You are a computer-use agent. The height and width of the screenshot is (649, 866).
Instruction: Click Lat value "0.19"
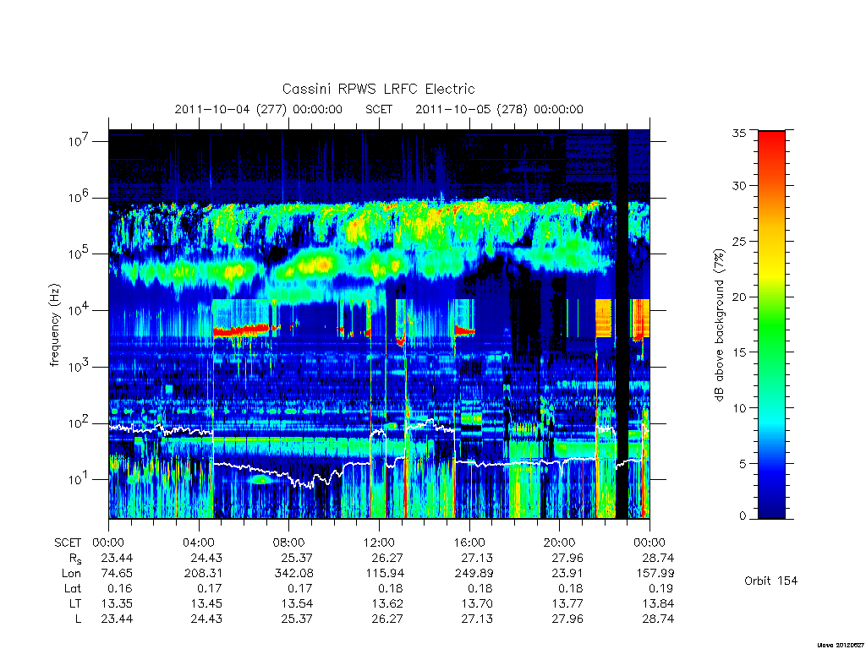coord(661,588)
